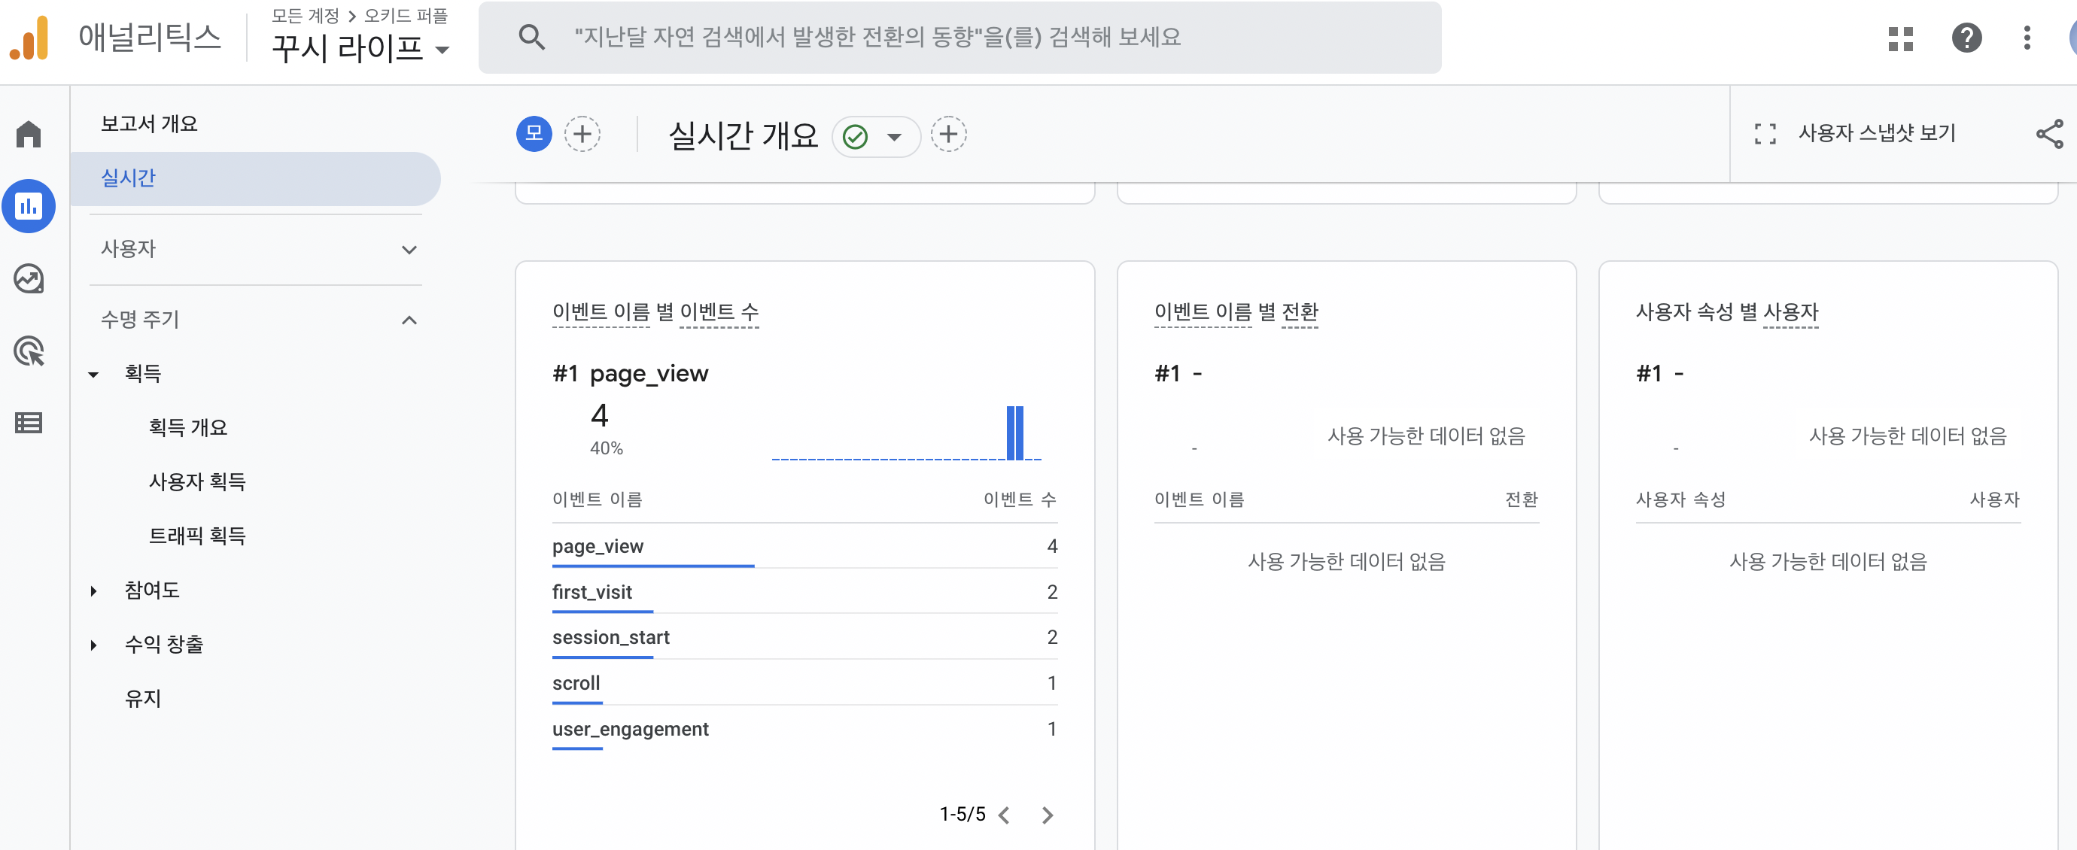Click the search magnifier icon

(x=531, y=37)
